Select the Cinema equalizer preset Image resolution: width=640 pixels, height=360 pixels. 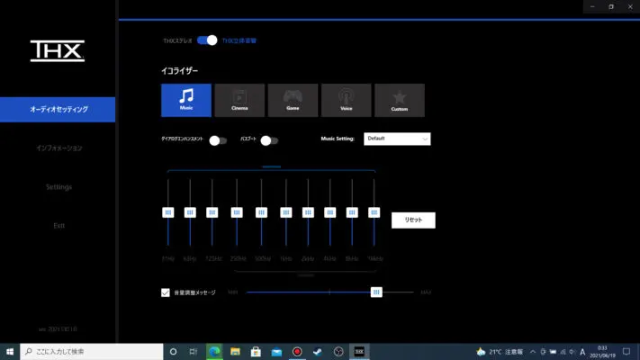pos(239,101)
